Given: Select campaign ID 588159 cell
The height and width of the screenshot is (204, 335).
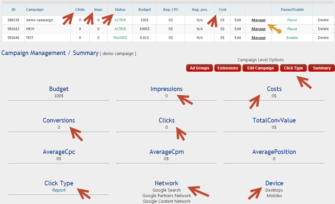Looking at the screenshot, I should click(x=13, y=20).
